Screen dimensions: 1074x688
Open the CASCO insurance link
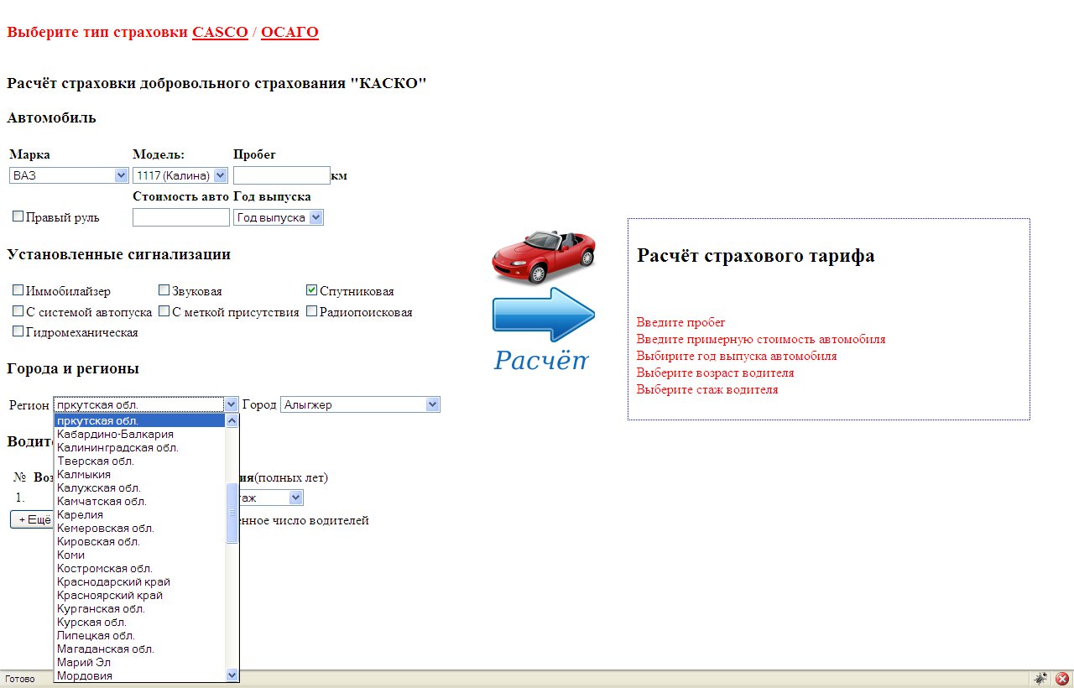point(220,32)
